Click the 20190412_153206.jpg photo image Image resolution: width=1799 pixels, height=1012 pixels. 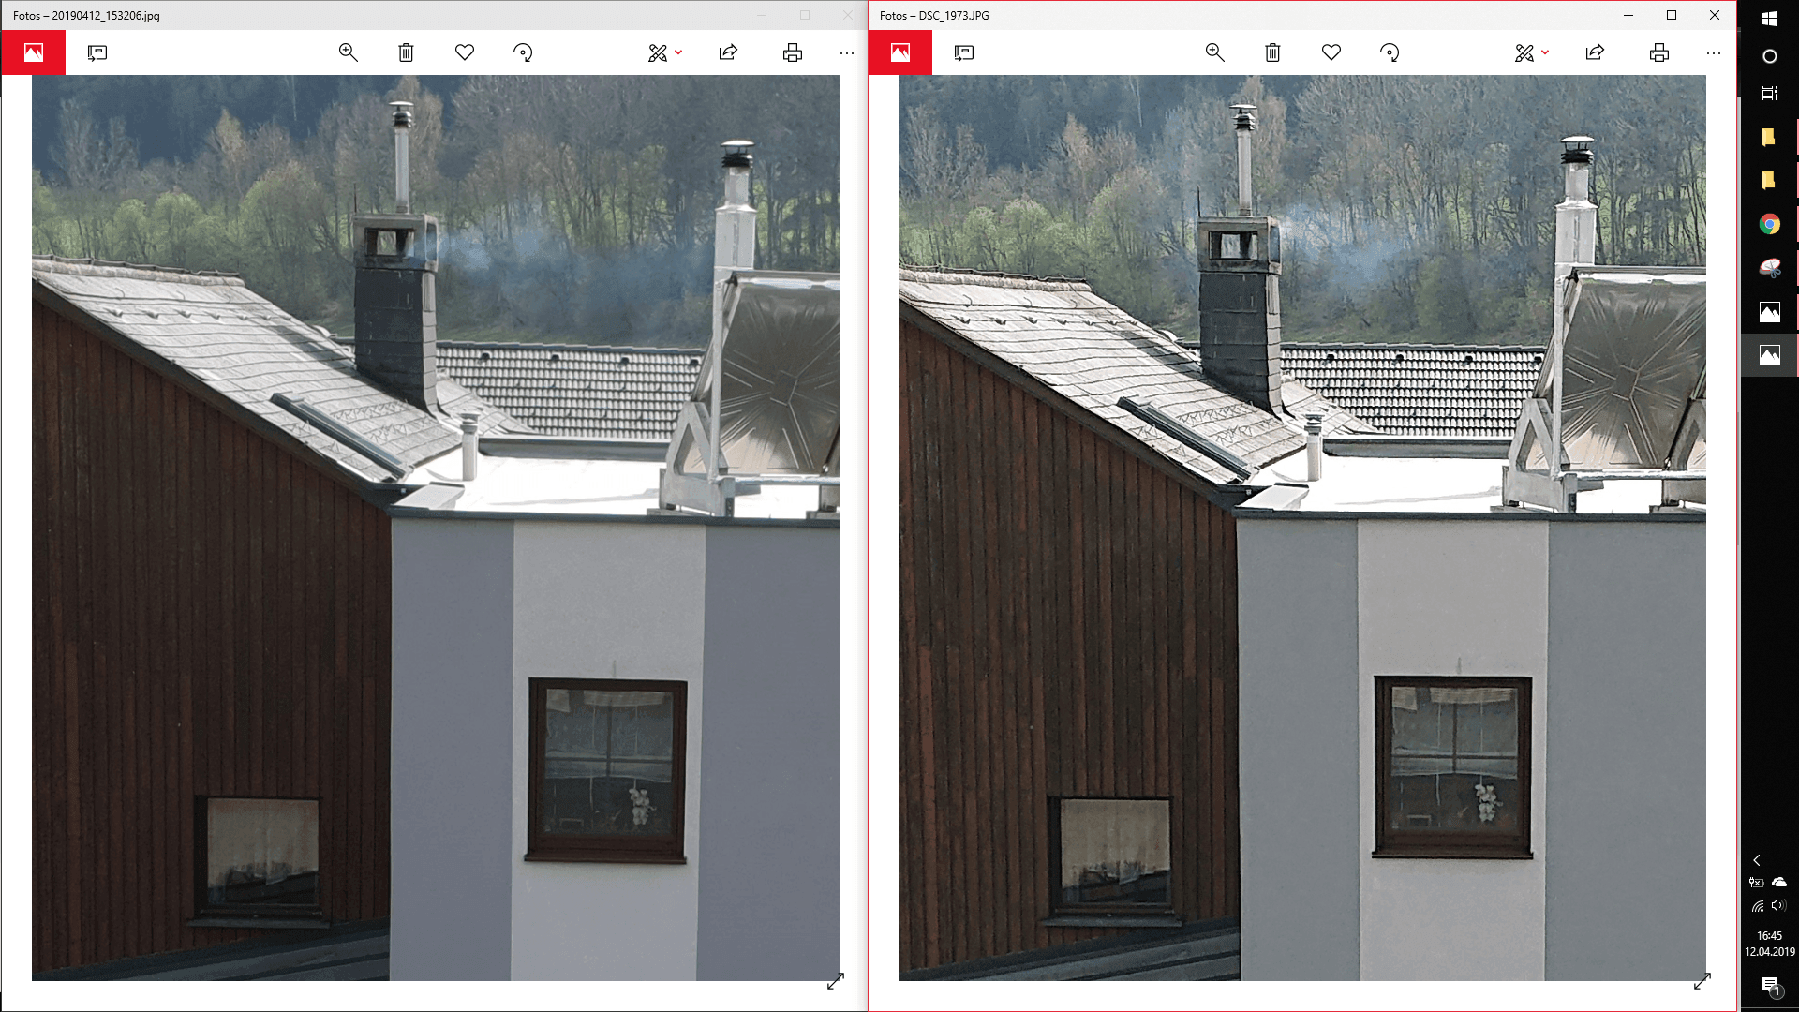436,528
